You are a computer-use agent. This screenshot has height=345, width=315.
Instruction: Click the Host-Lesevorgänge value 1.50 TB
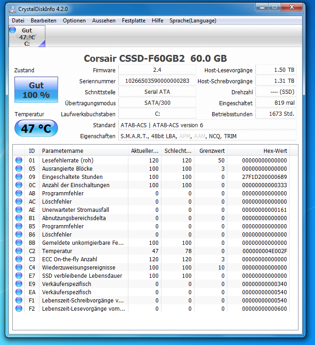pyautogui.click(x=276, y=70)
